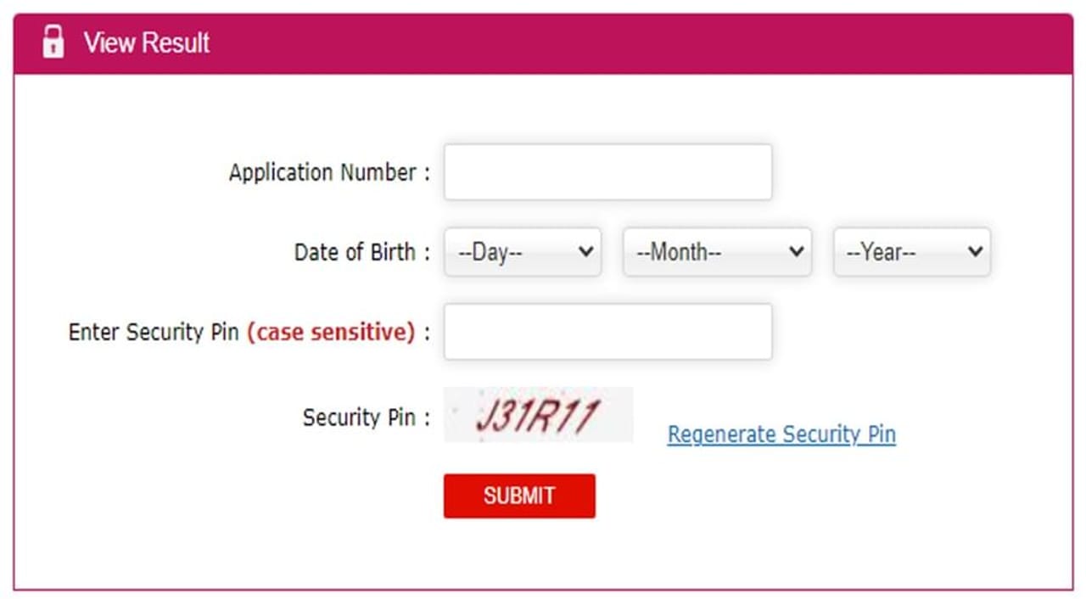Click the red (case sensitive) text
The image size is (1086, 611).
tap(331, 332)
